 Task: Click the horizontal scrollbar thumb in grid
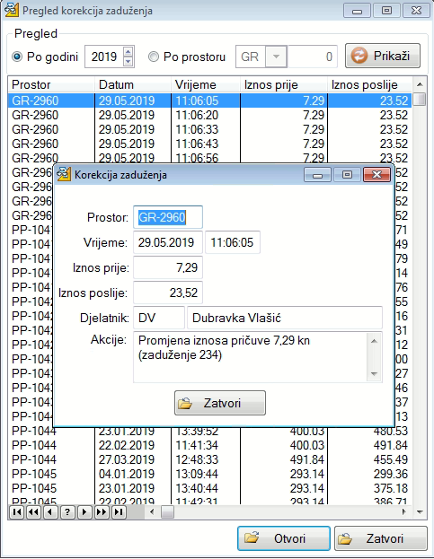click(167, 512)
